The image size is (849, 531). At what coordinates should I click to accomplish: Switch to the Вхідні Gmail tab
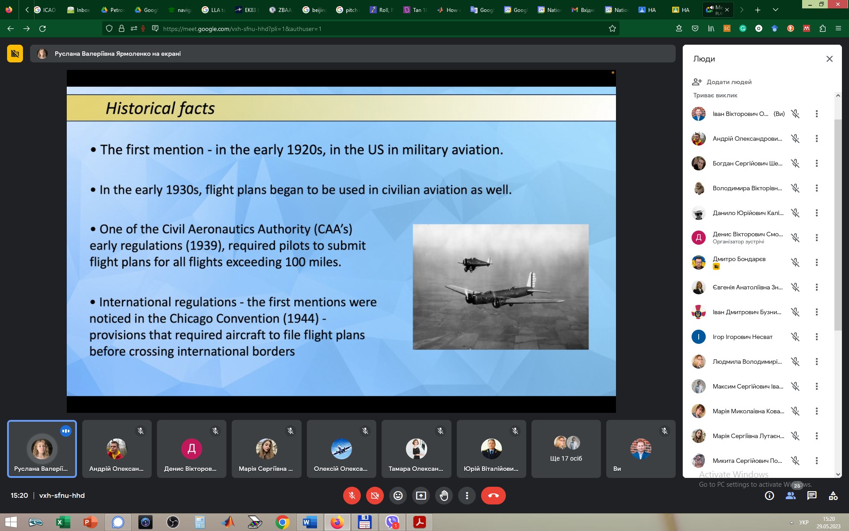[583, 10]
